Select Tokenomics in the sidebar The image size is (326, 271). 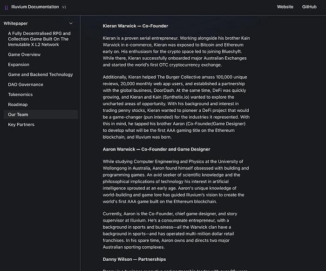[x=20, y=95]
